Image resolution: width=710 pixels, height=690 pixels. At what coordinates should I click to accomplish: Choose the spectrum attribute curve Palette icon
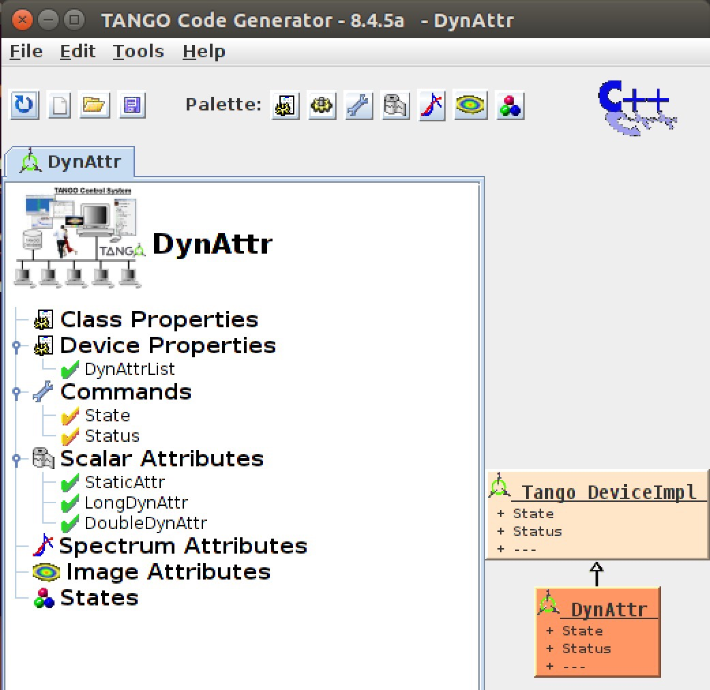[432, 106]
